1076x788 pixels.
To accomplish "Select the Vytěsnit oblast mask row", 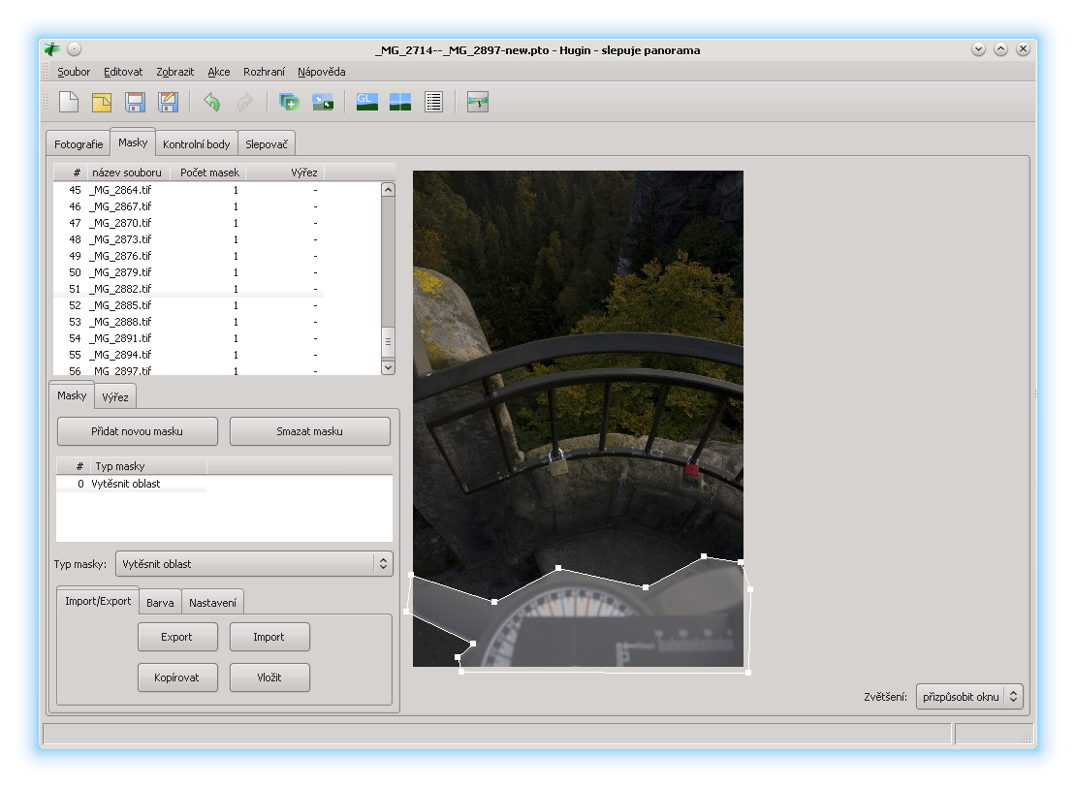I will point(126,484).
